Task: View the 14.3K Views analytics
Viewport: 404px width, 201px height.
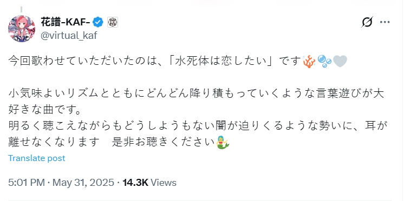Action: tap(149, 183)
